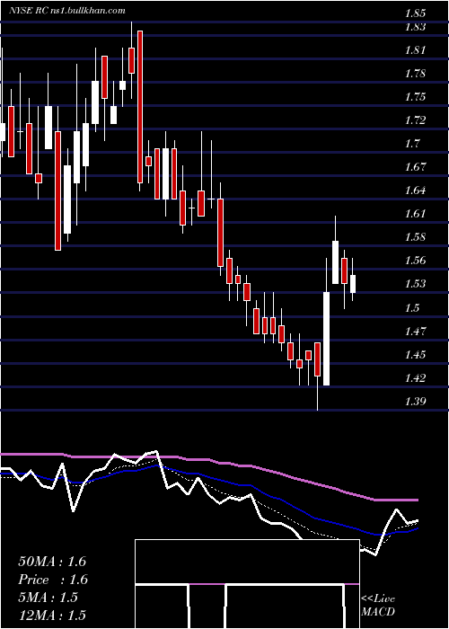The image size is (449, 629).
Task: Click the 1.53 price axis label
Action: point(415,284)
